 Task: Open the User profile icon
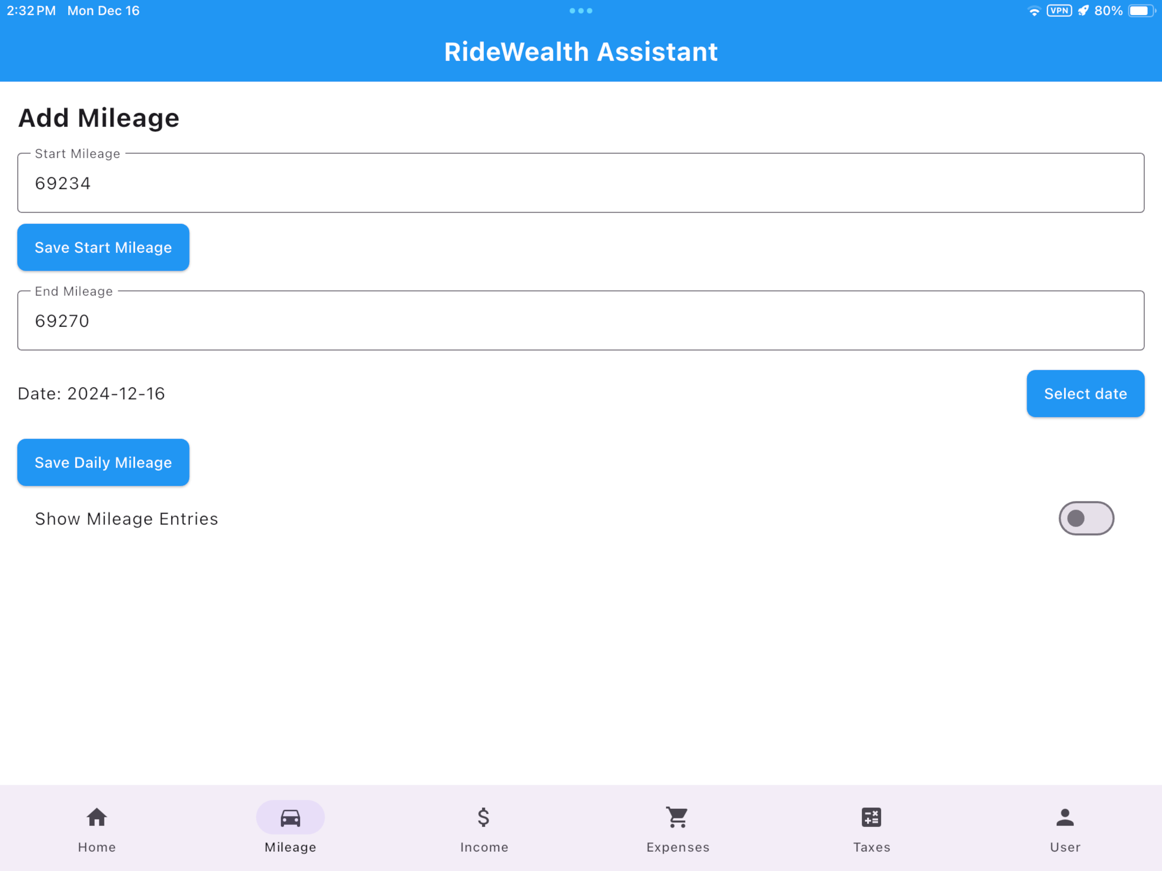pos(1065,817)
